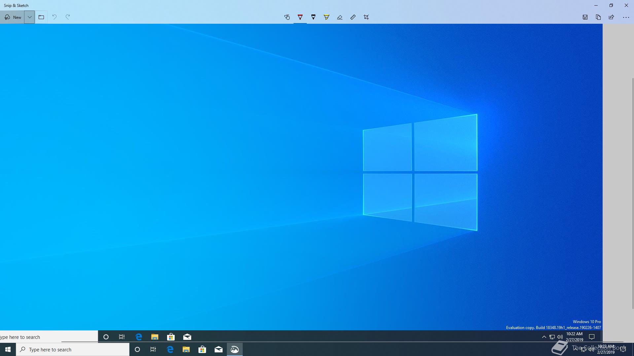Undo the last annotation
634x356 pixels.
click(x=54, y=17)
